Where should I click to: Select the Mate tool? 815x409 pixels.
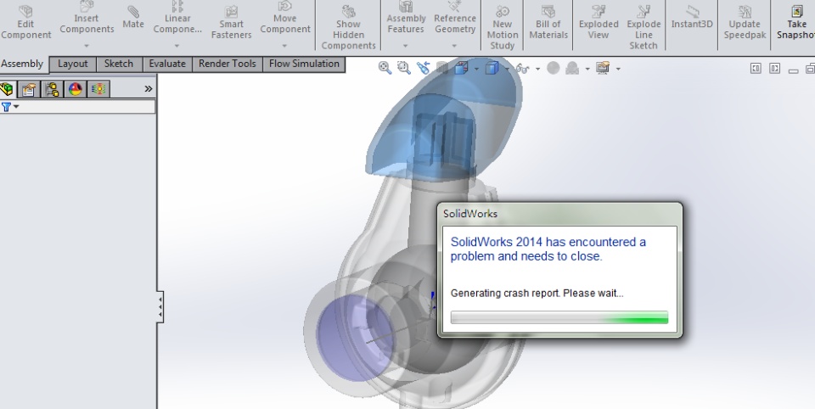pos(133,18)
